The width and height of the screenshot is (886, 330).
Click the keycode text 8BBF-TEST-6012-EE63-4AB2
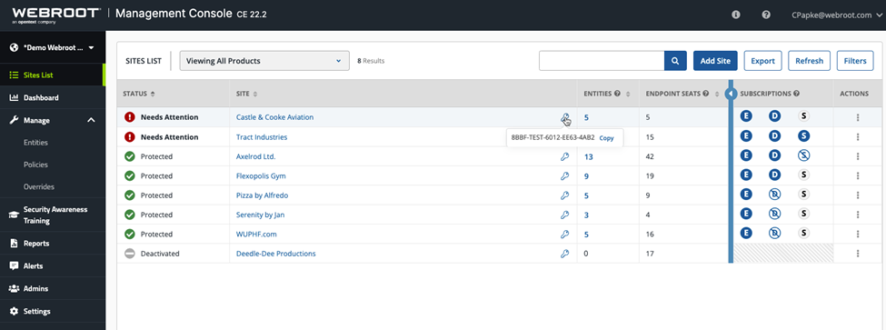coord(553,138)
